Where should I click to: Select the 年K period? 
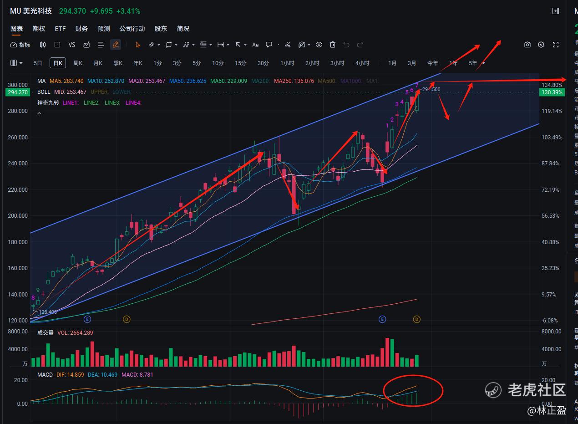138,63
